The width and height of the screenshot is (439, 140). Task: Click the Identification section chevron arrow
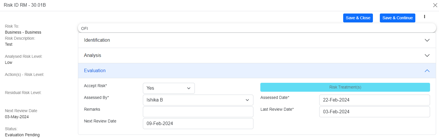tap(427, 40)
